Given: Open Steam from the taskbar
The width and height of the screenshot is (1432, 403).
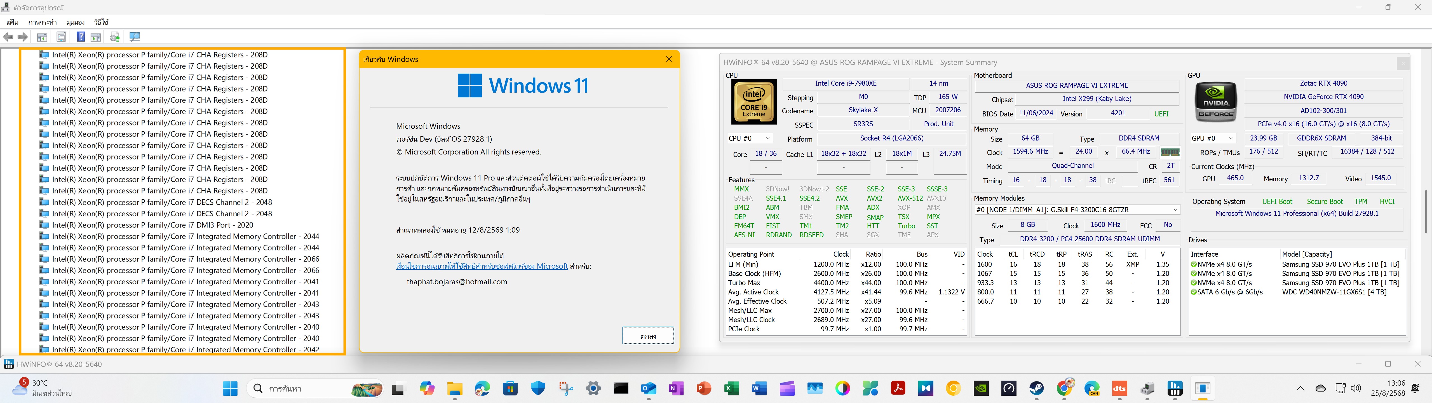Looking at the screenshot, I should coord(1036,388).
